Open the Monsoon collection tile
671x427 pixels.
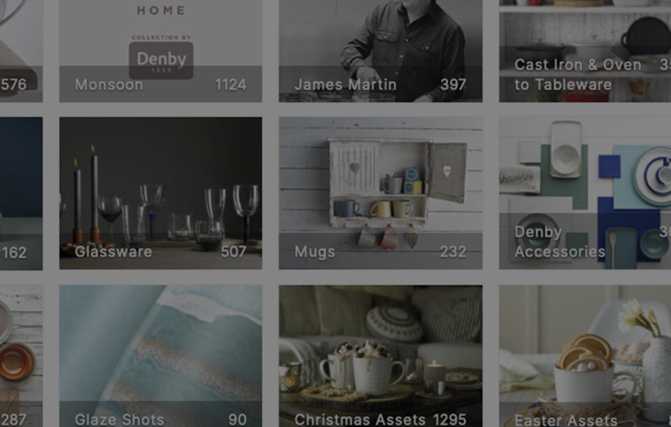tap(161, 51)
